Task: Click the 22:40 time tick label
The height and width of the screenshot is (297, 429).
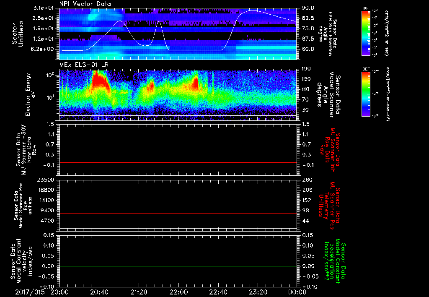Action: point(218,292)
